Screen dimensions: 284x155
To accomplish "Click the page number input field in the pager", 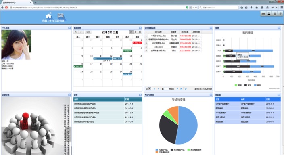I will click(x=166, y=89).
